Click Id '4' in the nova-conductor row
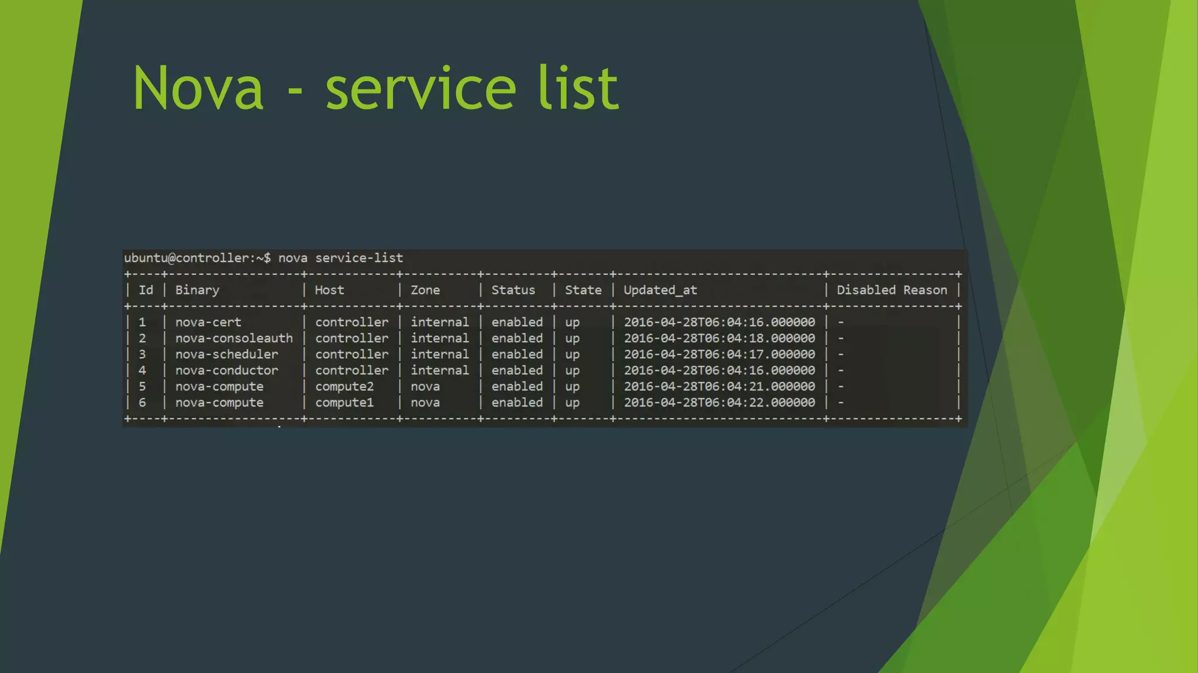This screenshot has width=1198, height=673. (x=142, y=370)
